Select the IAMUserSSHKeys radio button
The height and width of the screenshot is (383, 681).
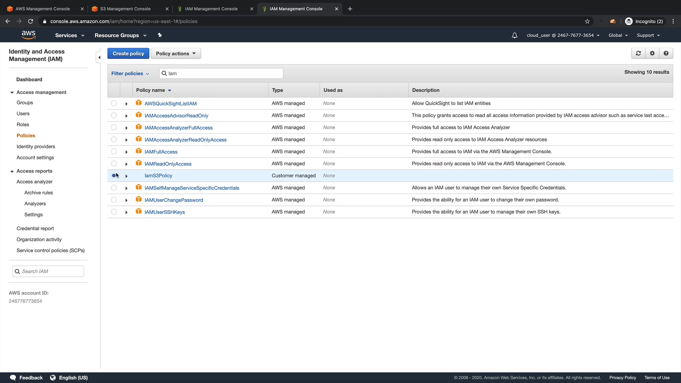pos(113,212)
